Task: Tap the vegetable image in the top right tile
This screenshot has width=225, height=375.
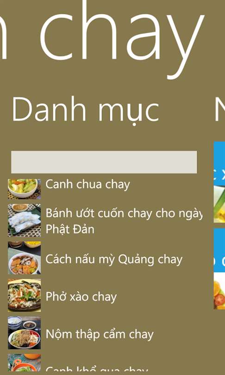Action: (219, 204)
